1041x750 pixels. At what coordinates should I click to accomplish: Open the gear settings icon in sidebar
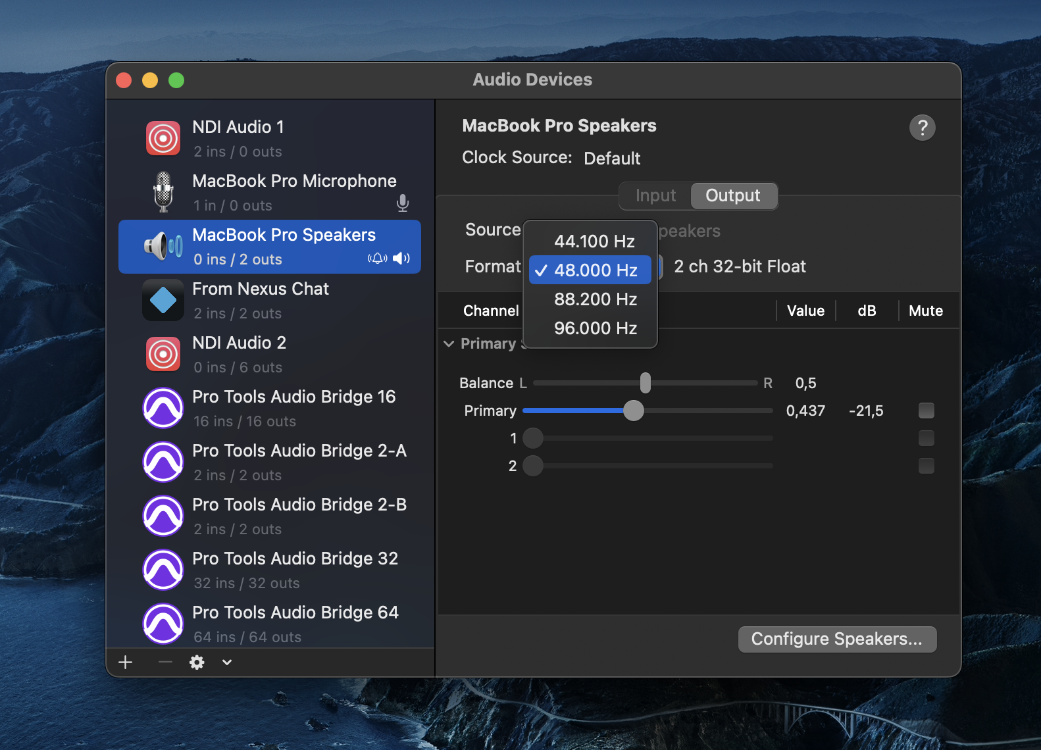click(x=197, y=662)
